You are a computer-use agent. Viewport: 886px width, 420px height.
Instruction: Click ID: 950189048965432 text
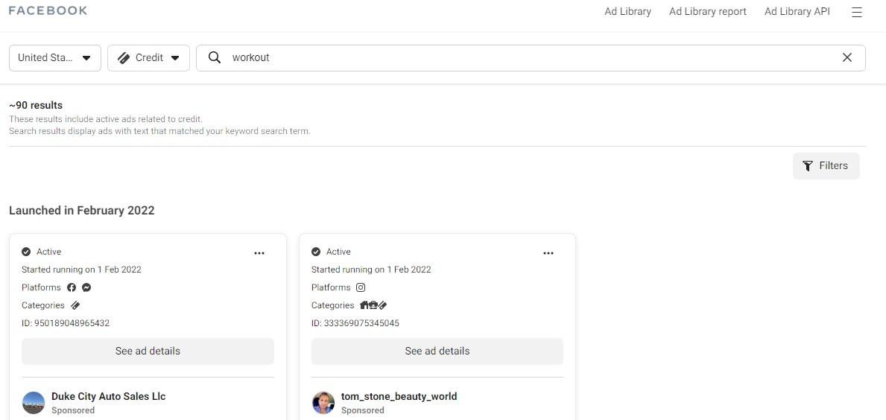[66, 323]
